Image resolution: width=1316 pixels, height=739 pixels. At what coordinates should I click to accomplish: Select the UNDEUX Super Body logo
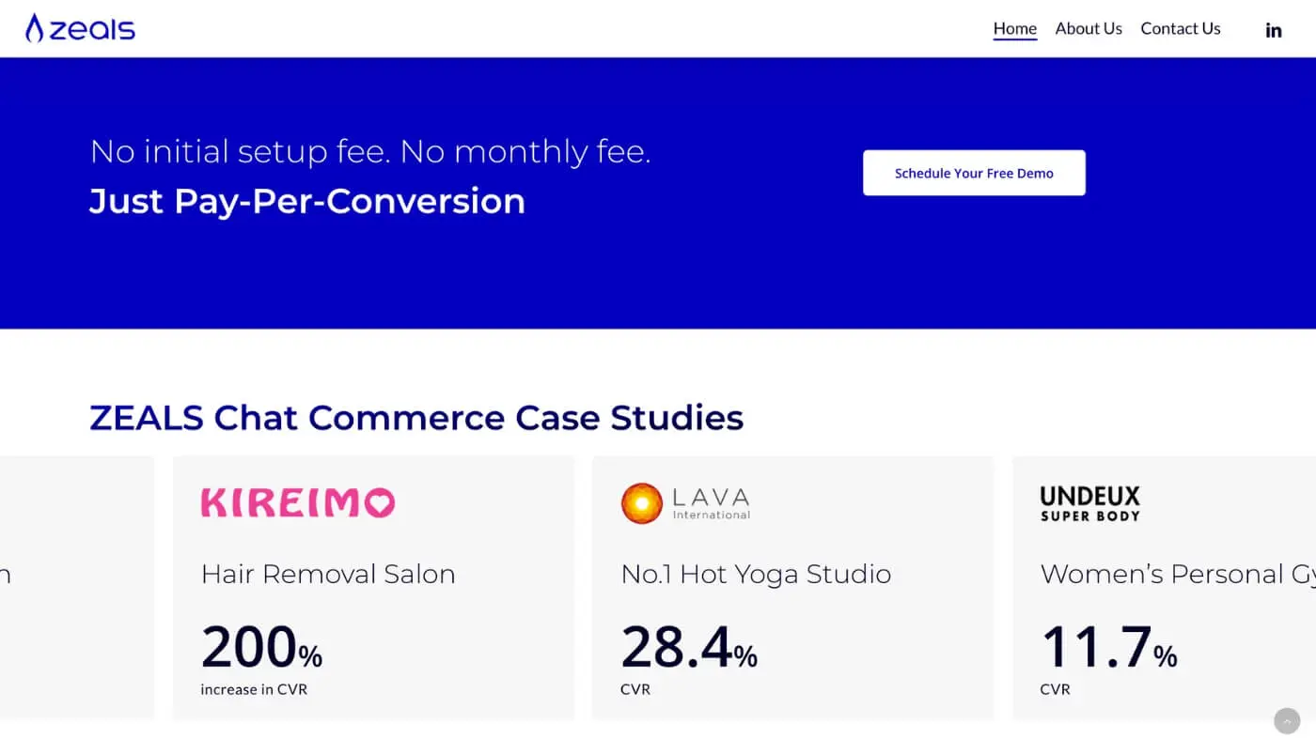pos(1089,502)
